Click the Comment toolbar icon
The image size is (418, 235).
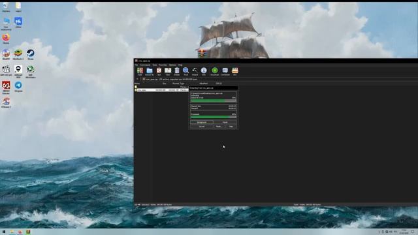[225, 70]
